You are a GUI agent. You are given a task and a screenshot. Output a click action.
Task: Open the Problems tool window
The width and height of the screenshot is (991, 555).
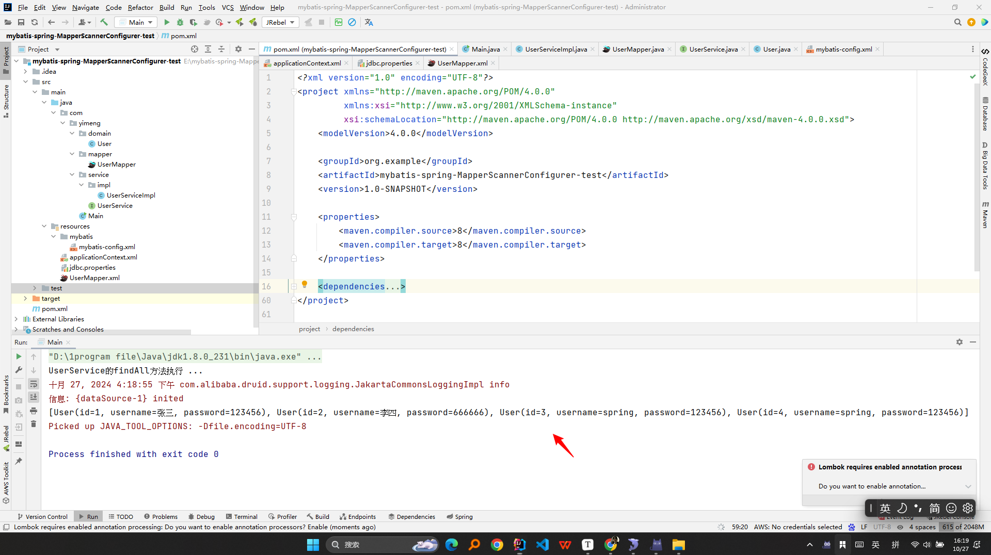click(161, 516)
